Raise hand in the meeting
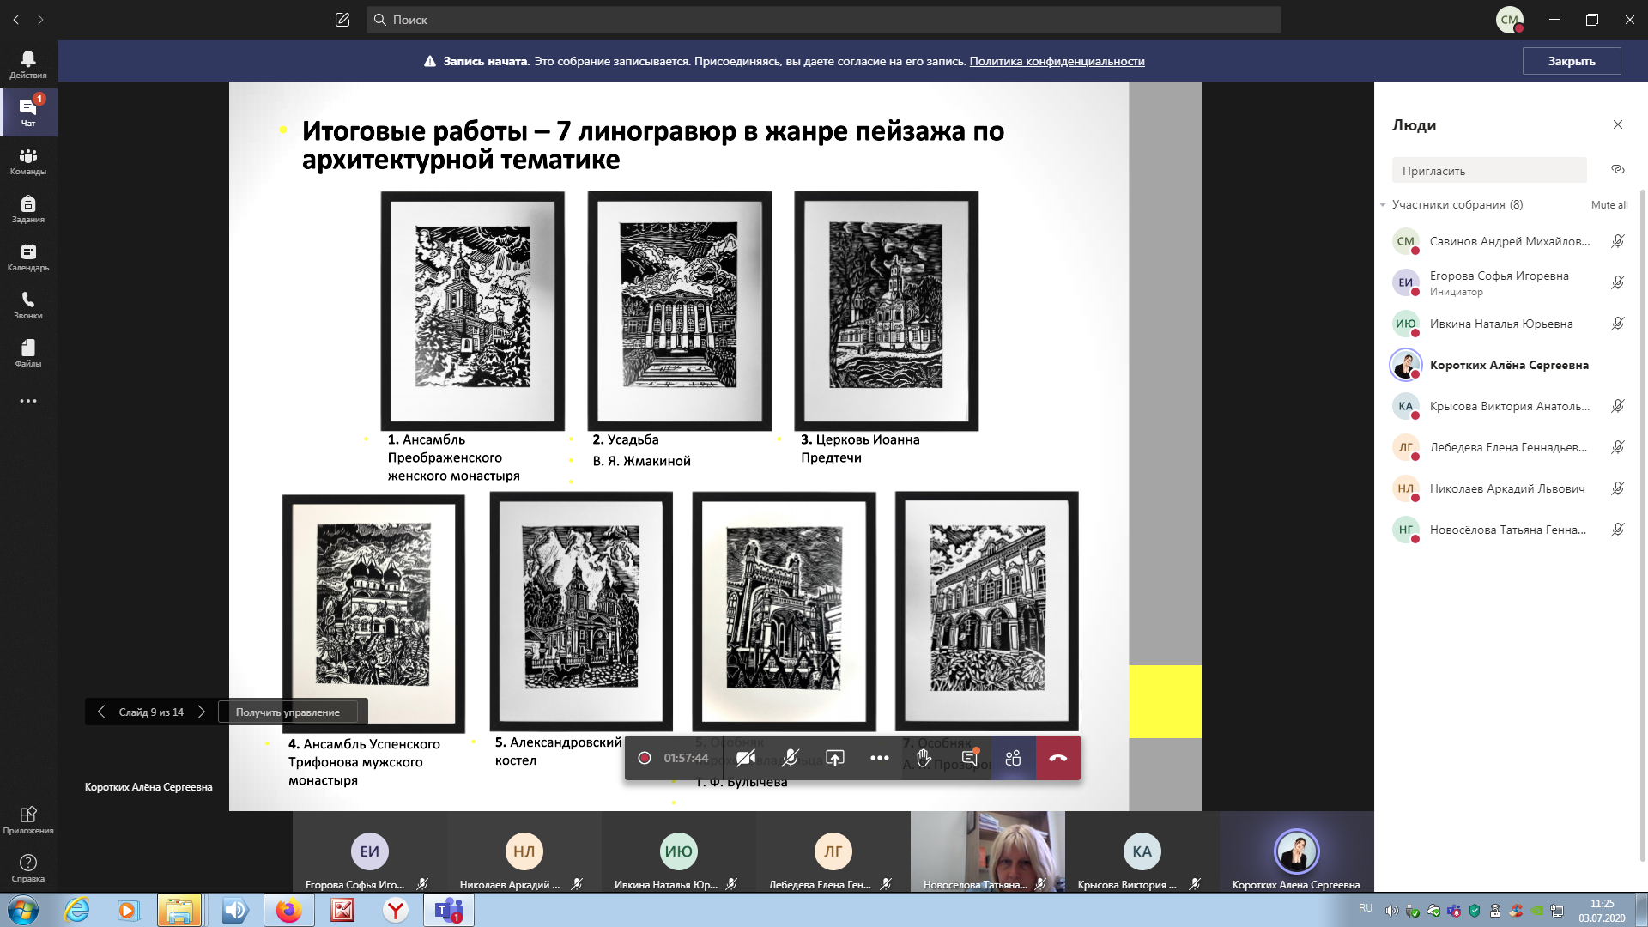Screen dimensions: 1648x927 (x=924, y=758)
